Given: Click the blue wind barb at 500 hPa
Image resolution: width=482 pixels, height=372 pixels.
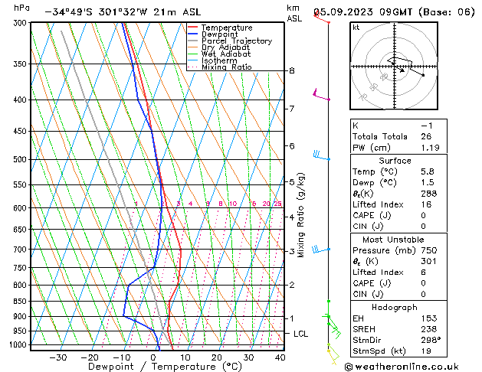Looking at the screenshot, I should 322,155.
